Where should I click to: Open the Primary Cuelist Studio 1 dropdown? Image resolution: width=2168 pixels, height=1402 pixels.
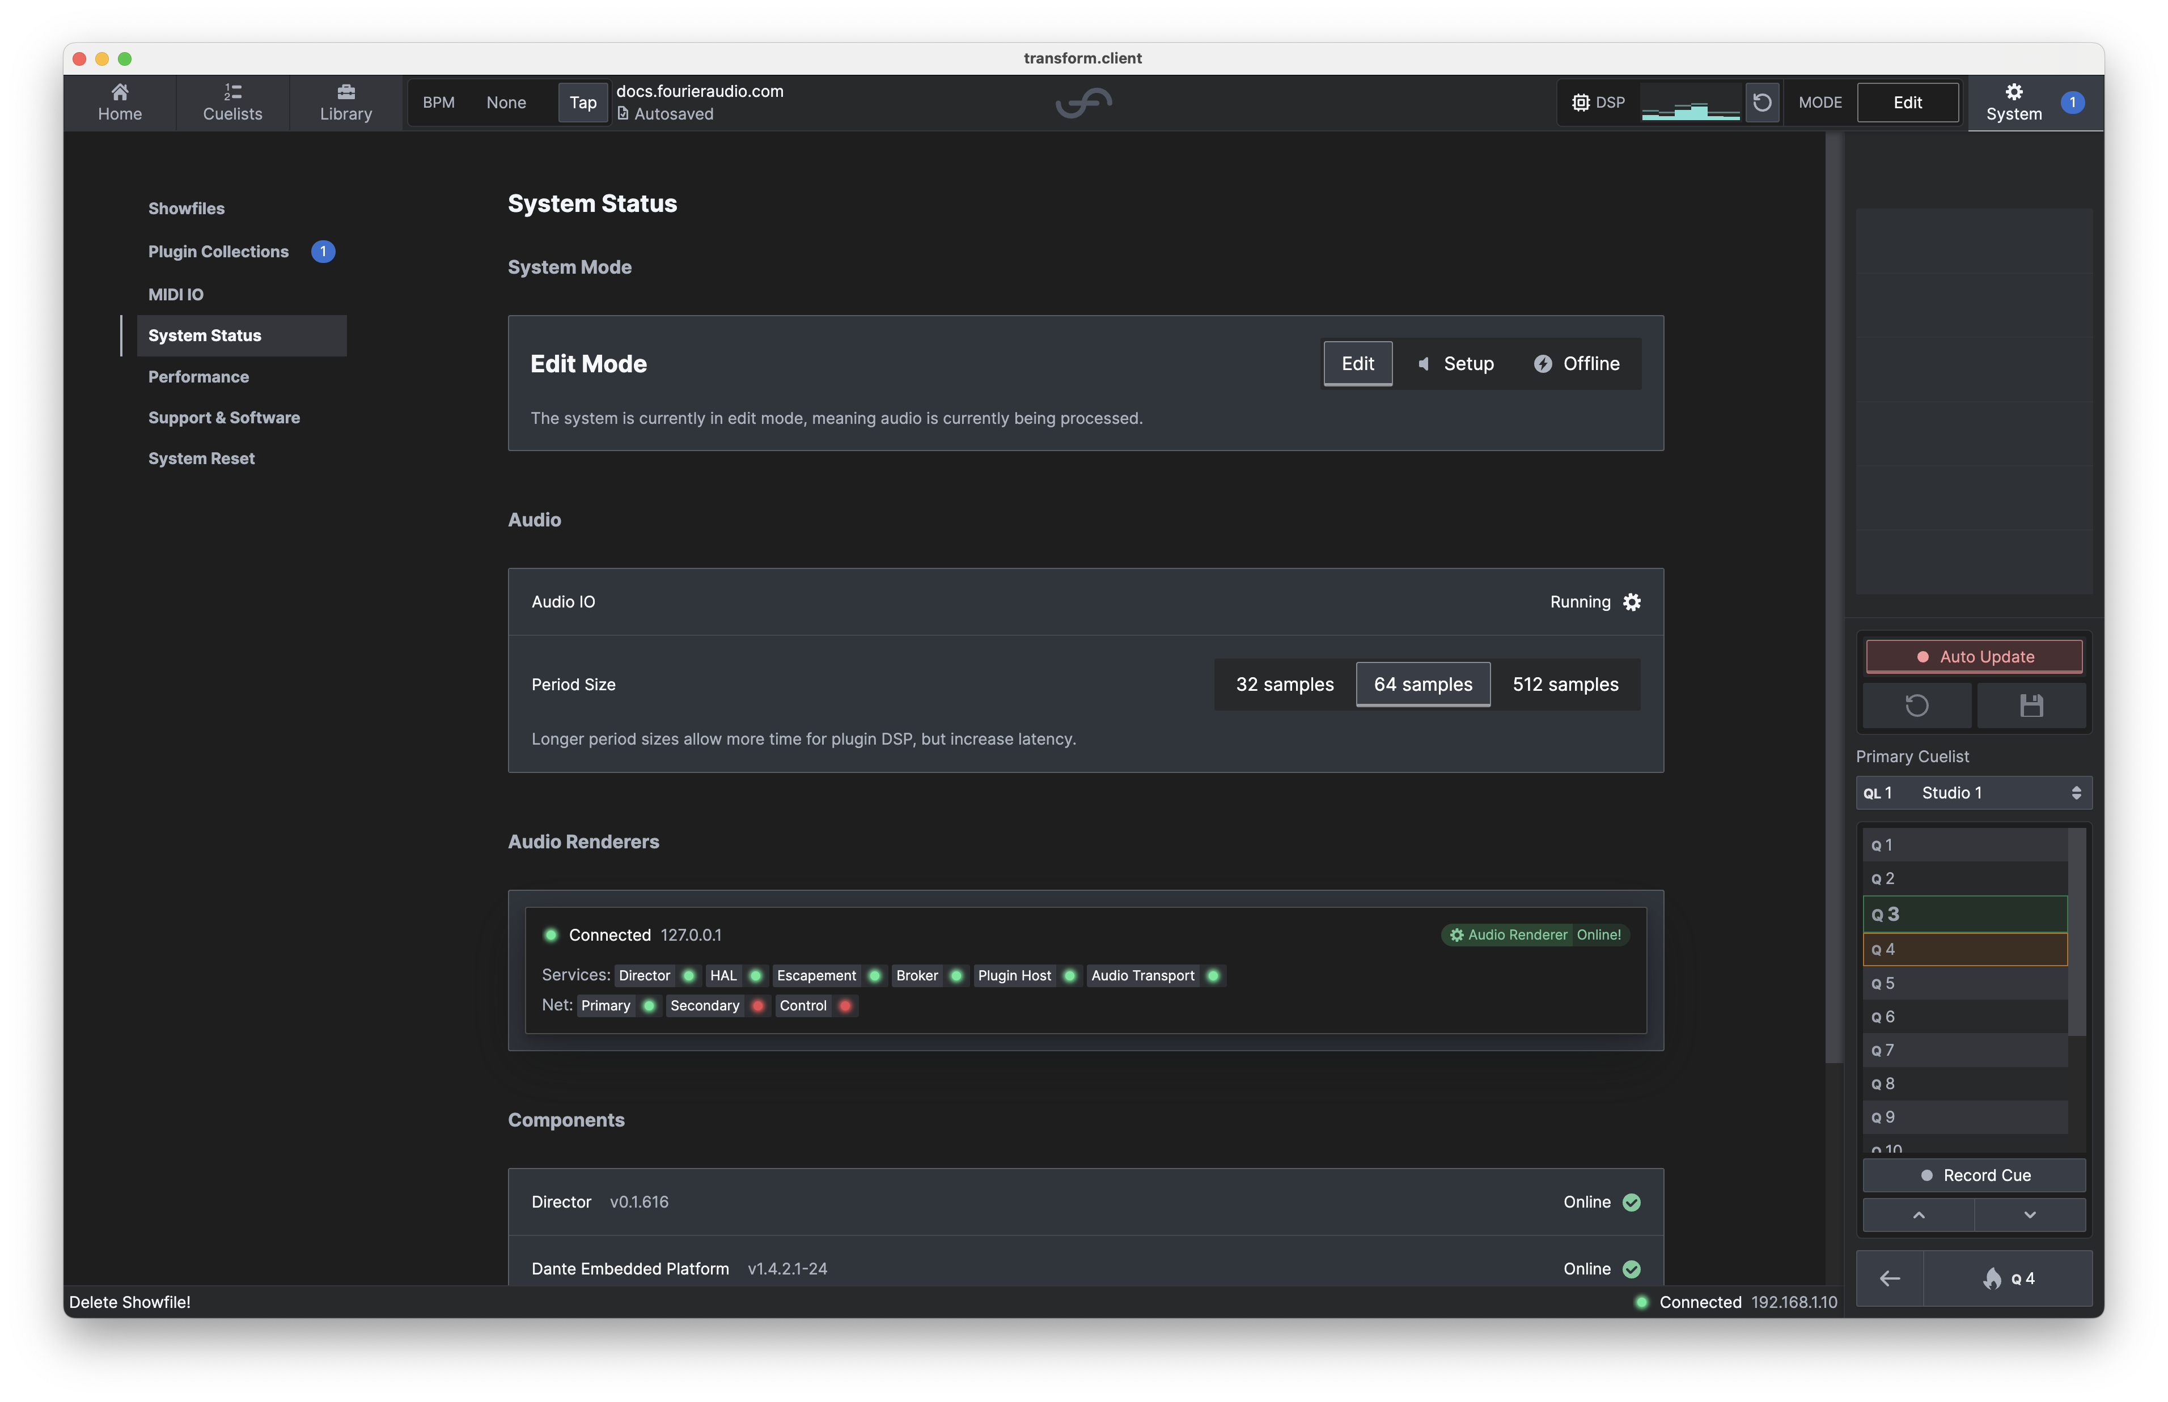coord(1973,792)
